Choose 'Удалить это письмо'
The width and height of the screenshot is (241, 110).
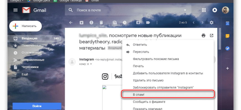[168, 80]
